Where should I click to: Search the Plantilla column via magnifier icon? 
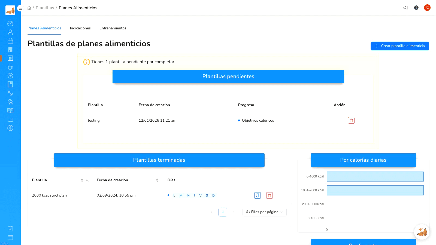tap(87, 180)
